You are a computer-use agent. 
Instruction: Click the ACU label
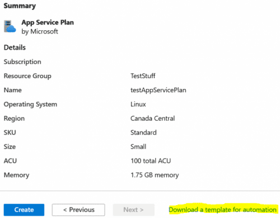coord(10,161)
